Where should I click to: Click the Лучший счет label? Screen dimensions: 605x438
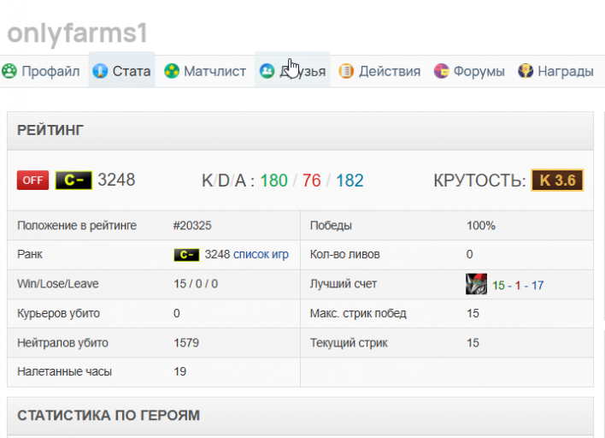(x=344, y=284)
